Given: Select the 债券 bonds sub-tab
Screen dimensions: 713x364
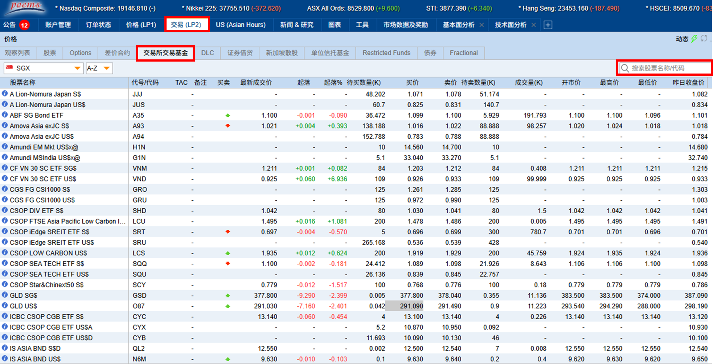Looking at the screenshot, I should [430, 53].
